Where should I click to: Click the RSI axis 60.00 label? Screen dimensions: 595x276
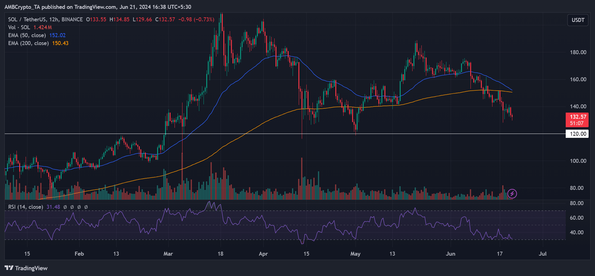point(577,218)
